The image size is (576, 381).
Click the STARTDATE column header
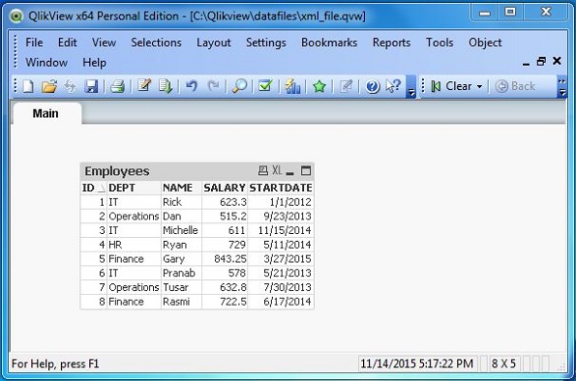tap(281, 188)
